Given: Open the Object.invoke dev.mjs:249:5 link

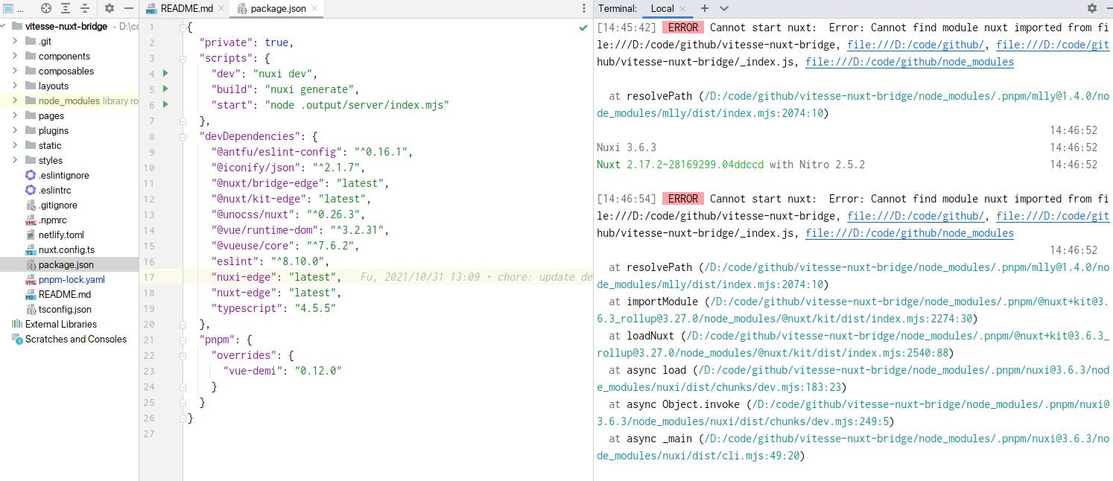Looking at the screenshot, I should coord(853,412).
